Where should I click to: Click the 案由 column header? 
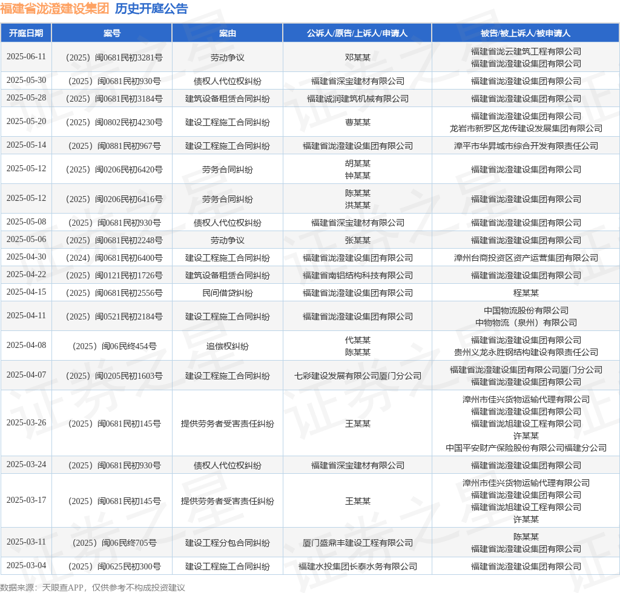click(228, 33)
